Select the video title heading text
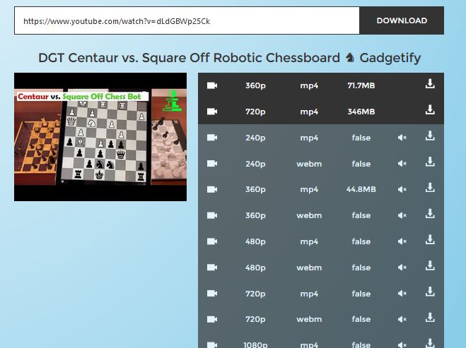466x348 pixels. point(229,58)
